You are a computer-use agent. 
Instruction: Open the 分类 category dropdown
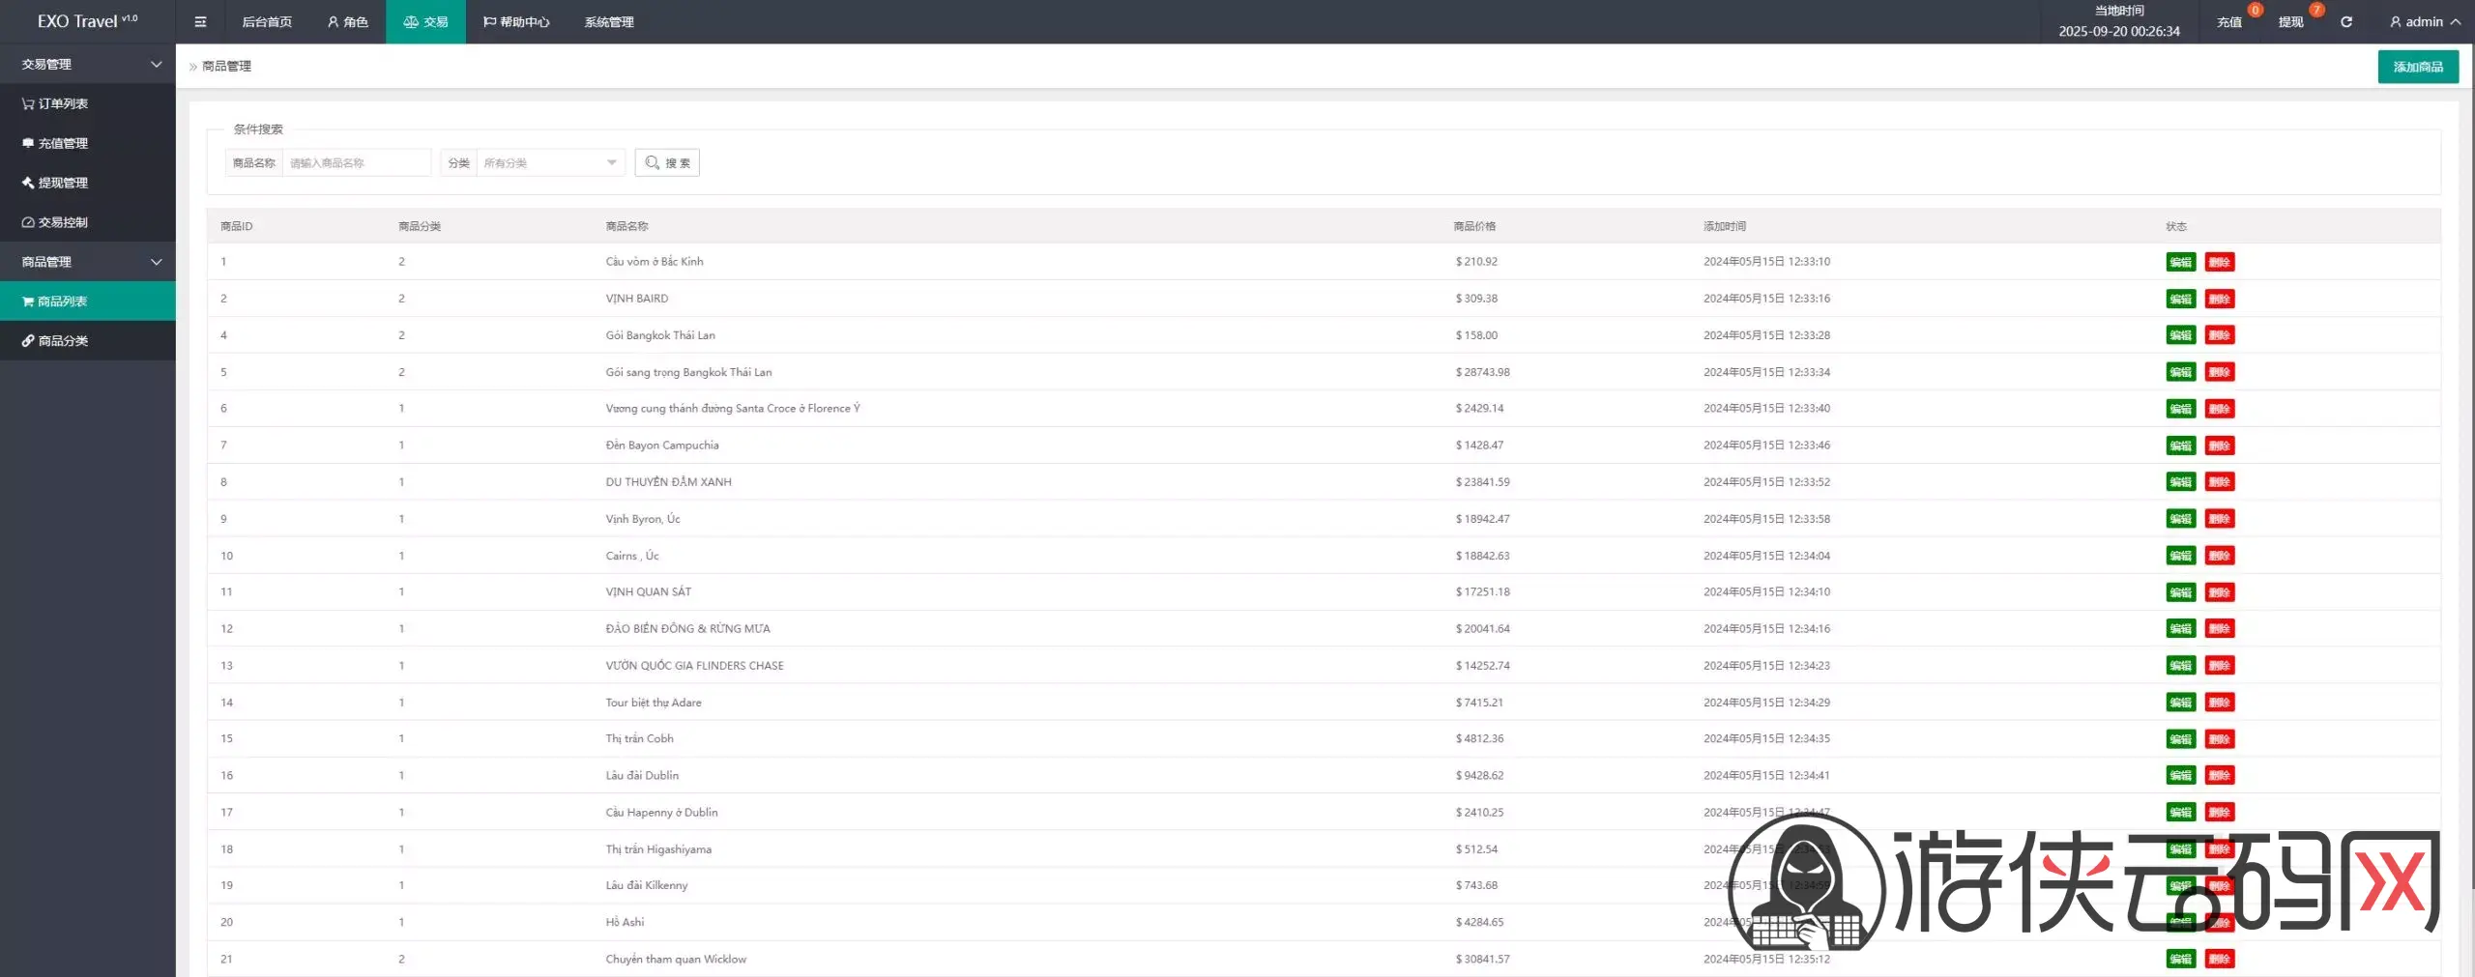(x=551, y=163)
